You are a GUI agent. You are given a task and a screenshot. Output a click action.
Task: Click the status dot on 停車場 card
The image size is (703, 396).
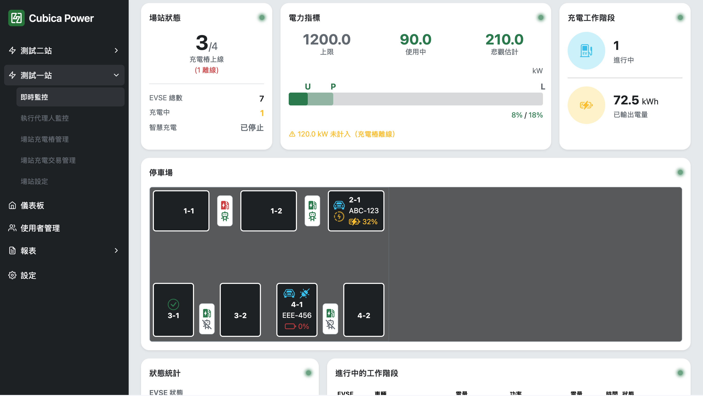coord(680,172)
